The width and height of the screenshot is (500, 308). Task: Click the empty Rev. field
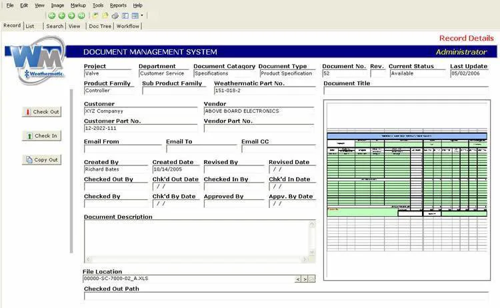pos(377,73)
